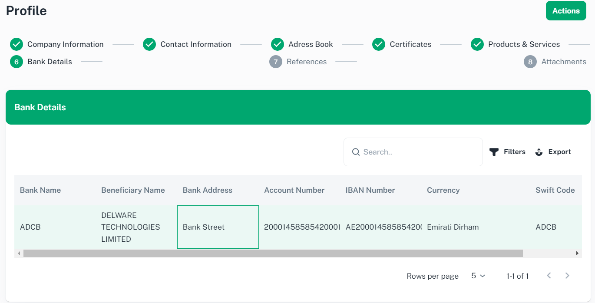
Task: Click the horizontal scrollbar left arrow
Action: 19,253
